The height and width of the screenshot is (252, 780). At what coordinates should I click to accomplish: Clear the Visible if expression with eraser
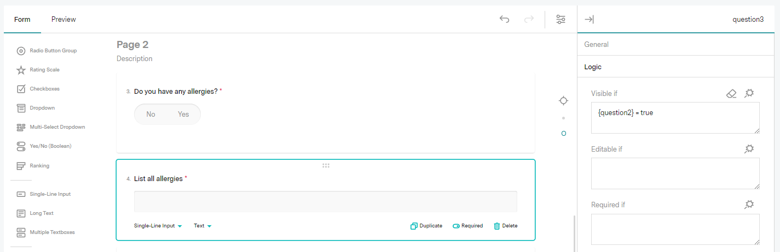[x=731, y=94]
